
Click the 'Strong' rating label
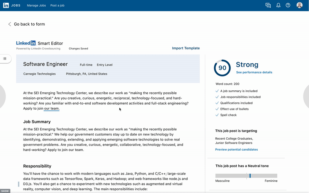[247, 64]
